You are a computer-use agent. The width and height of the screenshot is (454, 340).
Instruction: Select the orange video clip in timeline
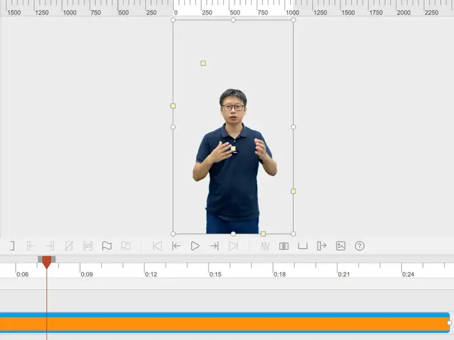(x=224, y=322)
